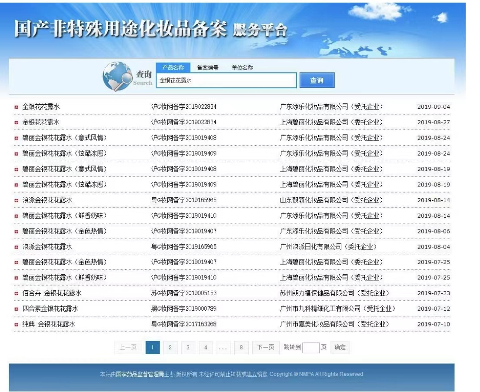Click the page number input after 跳转到
This screenshot has width=480, height=392.
[x=310, y=347]
